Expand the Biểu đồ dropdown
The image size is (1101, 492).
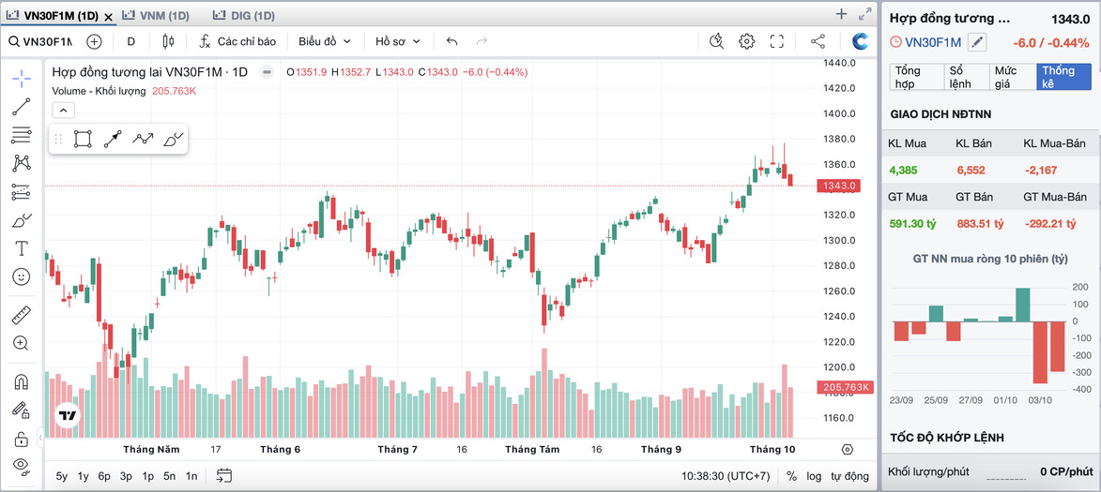pos(325,41)
